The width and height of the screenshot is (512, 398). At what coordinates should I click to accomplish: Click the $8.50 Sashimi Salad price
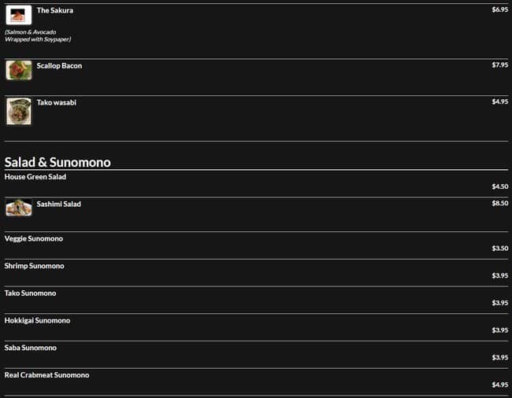coord(499,203)
